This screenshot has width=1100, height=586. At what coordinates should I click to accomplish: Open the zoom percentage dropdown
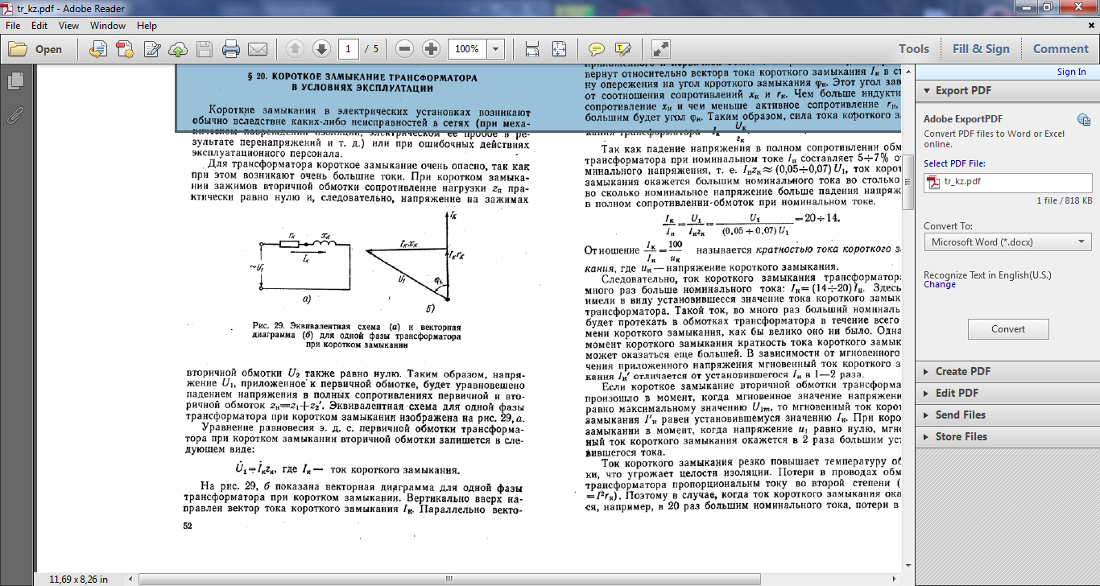pyautogui.click(x=495, y=49)
